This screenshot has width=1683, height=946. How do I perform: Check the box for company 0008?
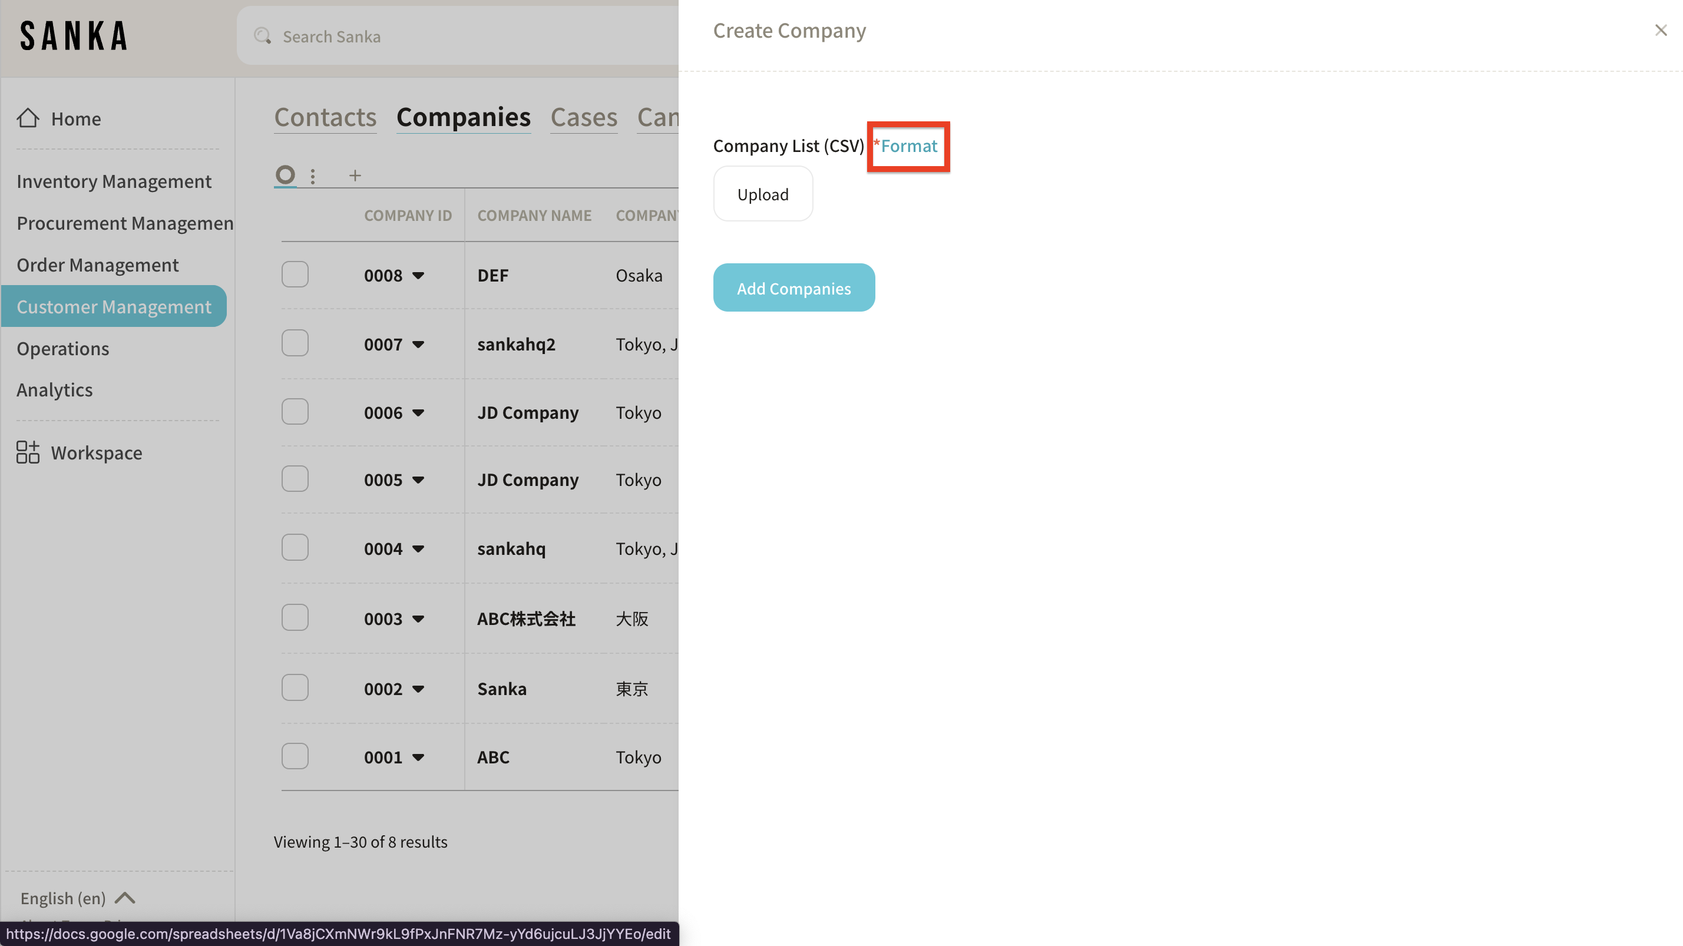295,275
